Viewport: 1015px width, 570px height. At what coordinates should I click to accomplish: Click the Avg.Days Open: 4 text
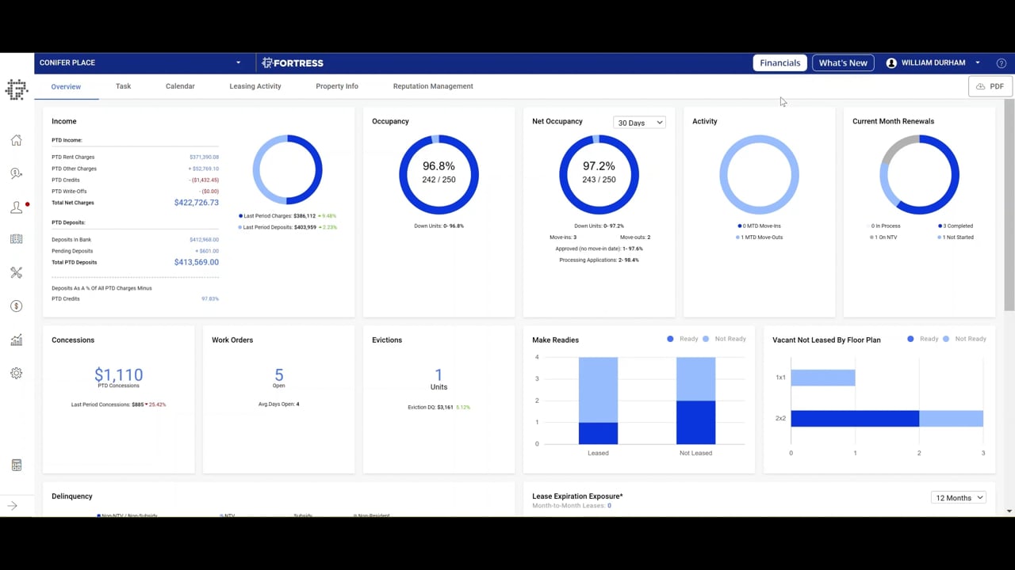click(278, 405)
